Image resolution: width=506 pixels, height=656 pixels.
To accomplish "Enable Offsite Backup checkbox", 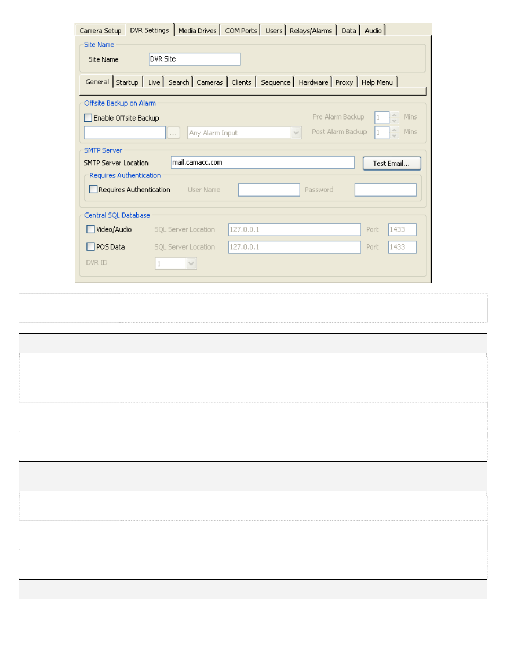I will tap(89, 118).
